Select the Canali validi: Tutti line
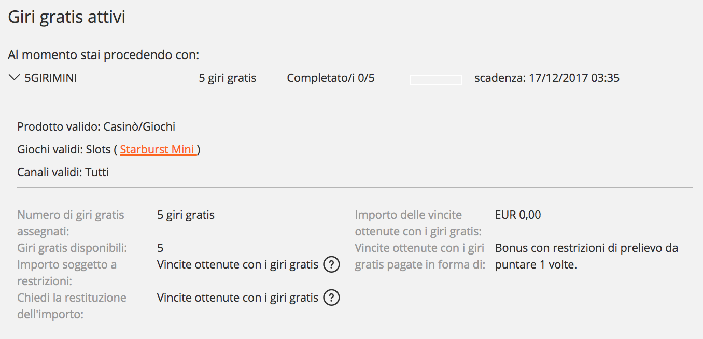Image resolution: width=703 pixels, height=339 pixels. point(63,172)
